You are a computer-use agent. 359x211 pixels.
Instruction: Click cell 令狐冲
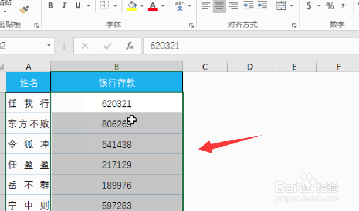click(28, 144)
